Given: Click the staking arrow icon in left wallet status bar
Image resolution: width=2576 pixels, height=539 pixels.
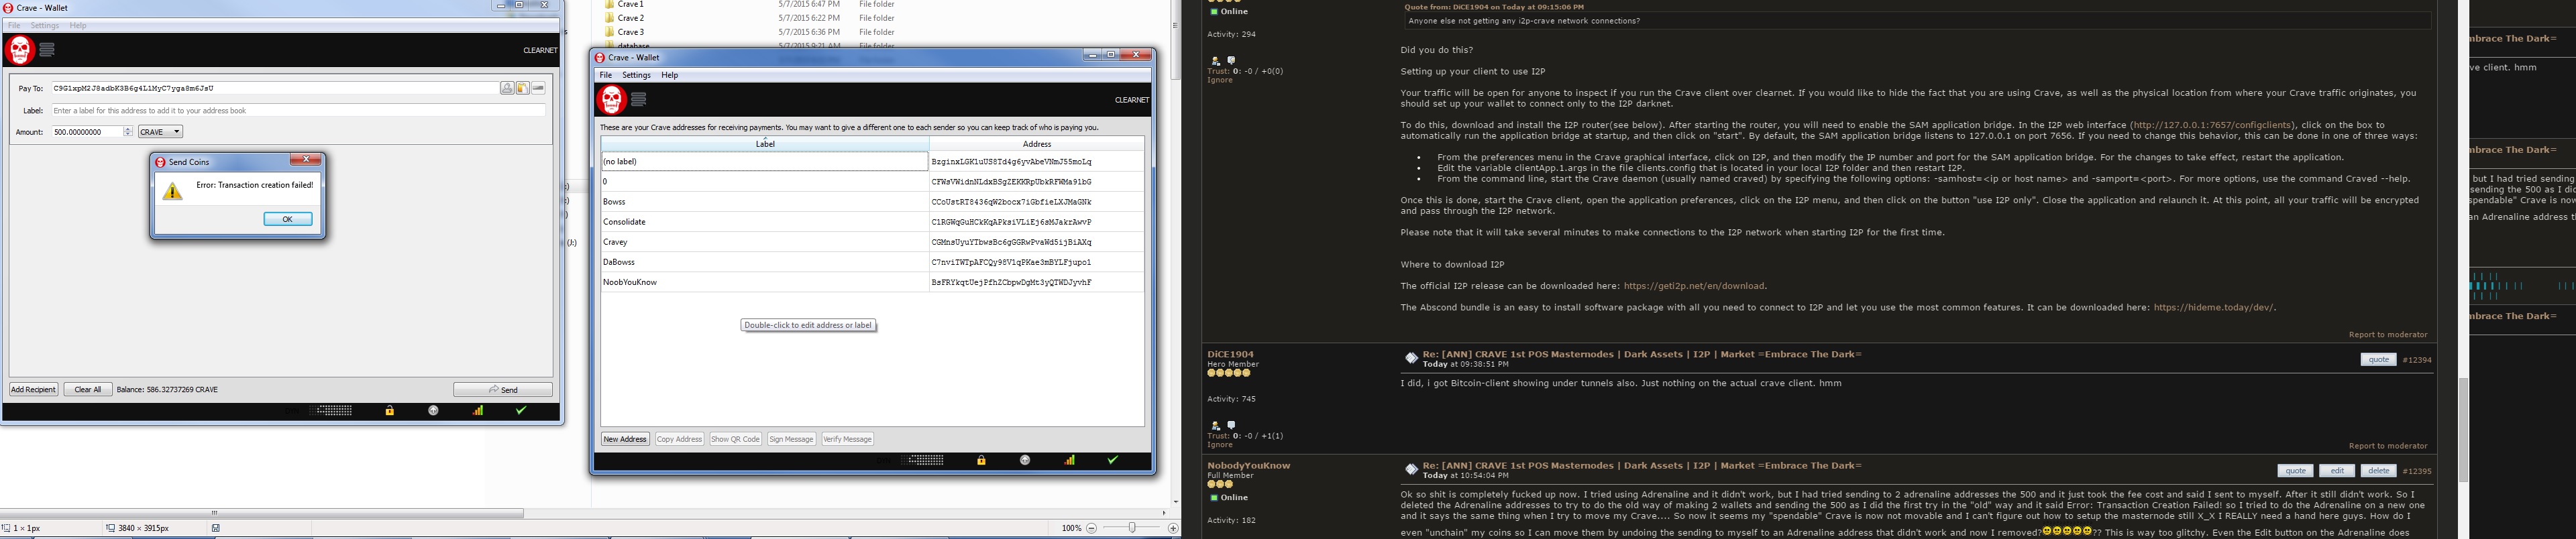Looking at the screenshot, I should [433, 411].
